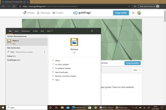
Task: Open Mitteilungen on gutefrage
Action: point(44,13)
